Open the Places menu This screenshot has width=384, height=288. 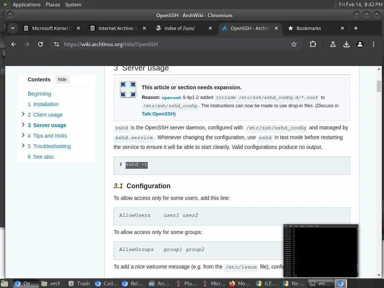53,4
